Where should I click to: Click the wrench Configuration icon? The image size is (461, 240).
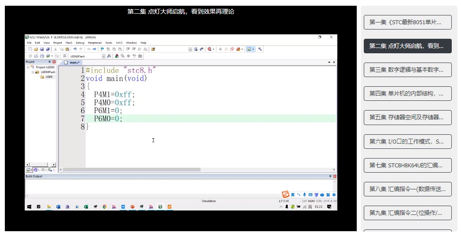(260, 49)
